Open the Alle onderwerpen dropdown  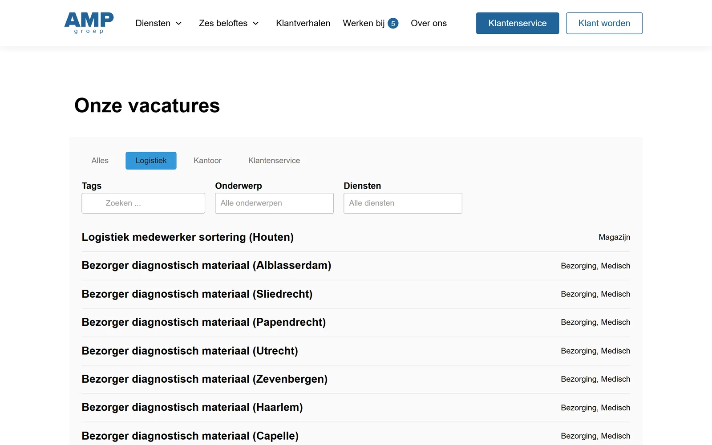274,203
